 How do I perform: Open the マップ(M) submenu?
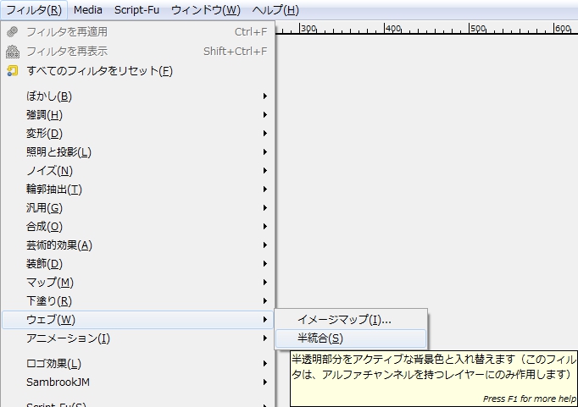pyautogui.click(x=138, y=283)
